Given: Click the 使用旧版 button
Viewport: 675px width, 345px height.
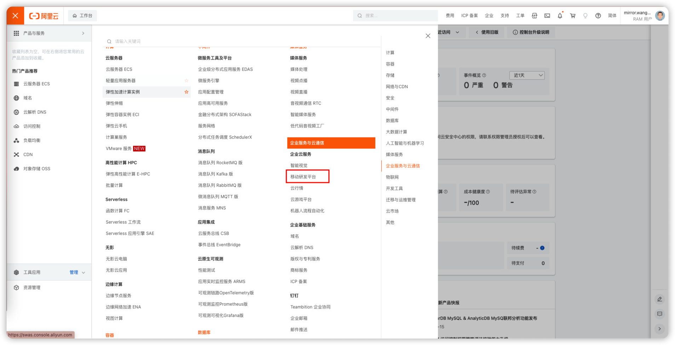Looking at the screenshot, I should (x=487, y=32).
